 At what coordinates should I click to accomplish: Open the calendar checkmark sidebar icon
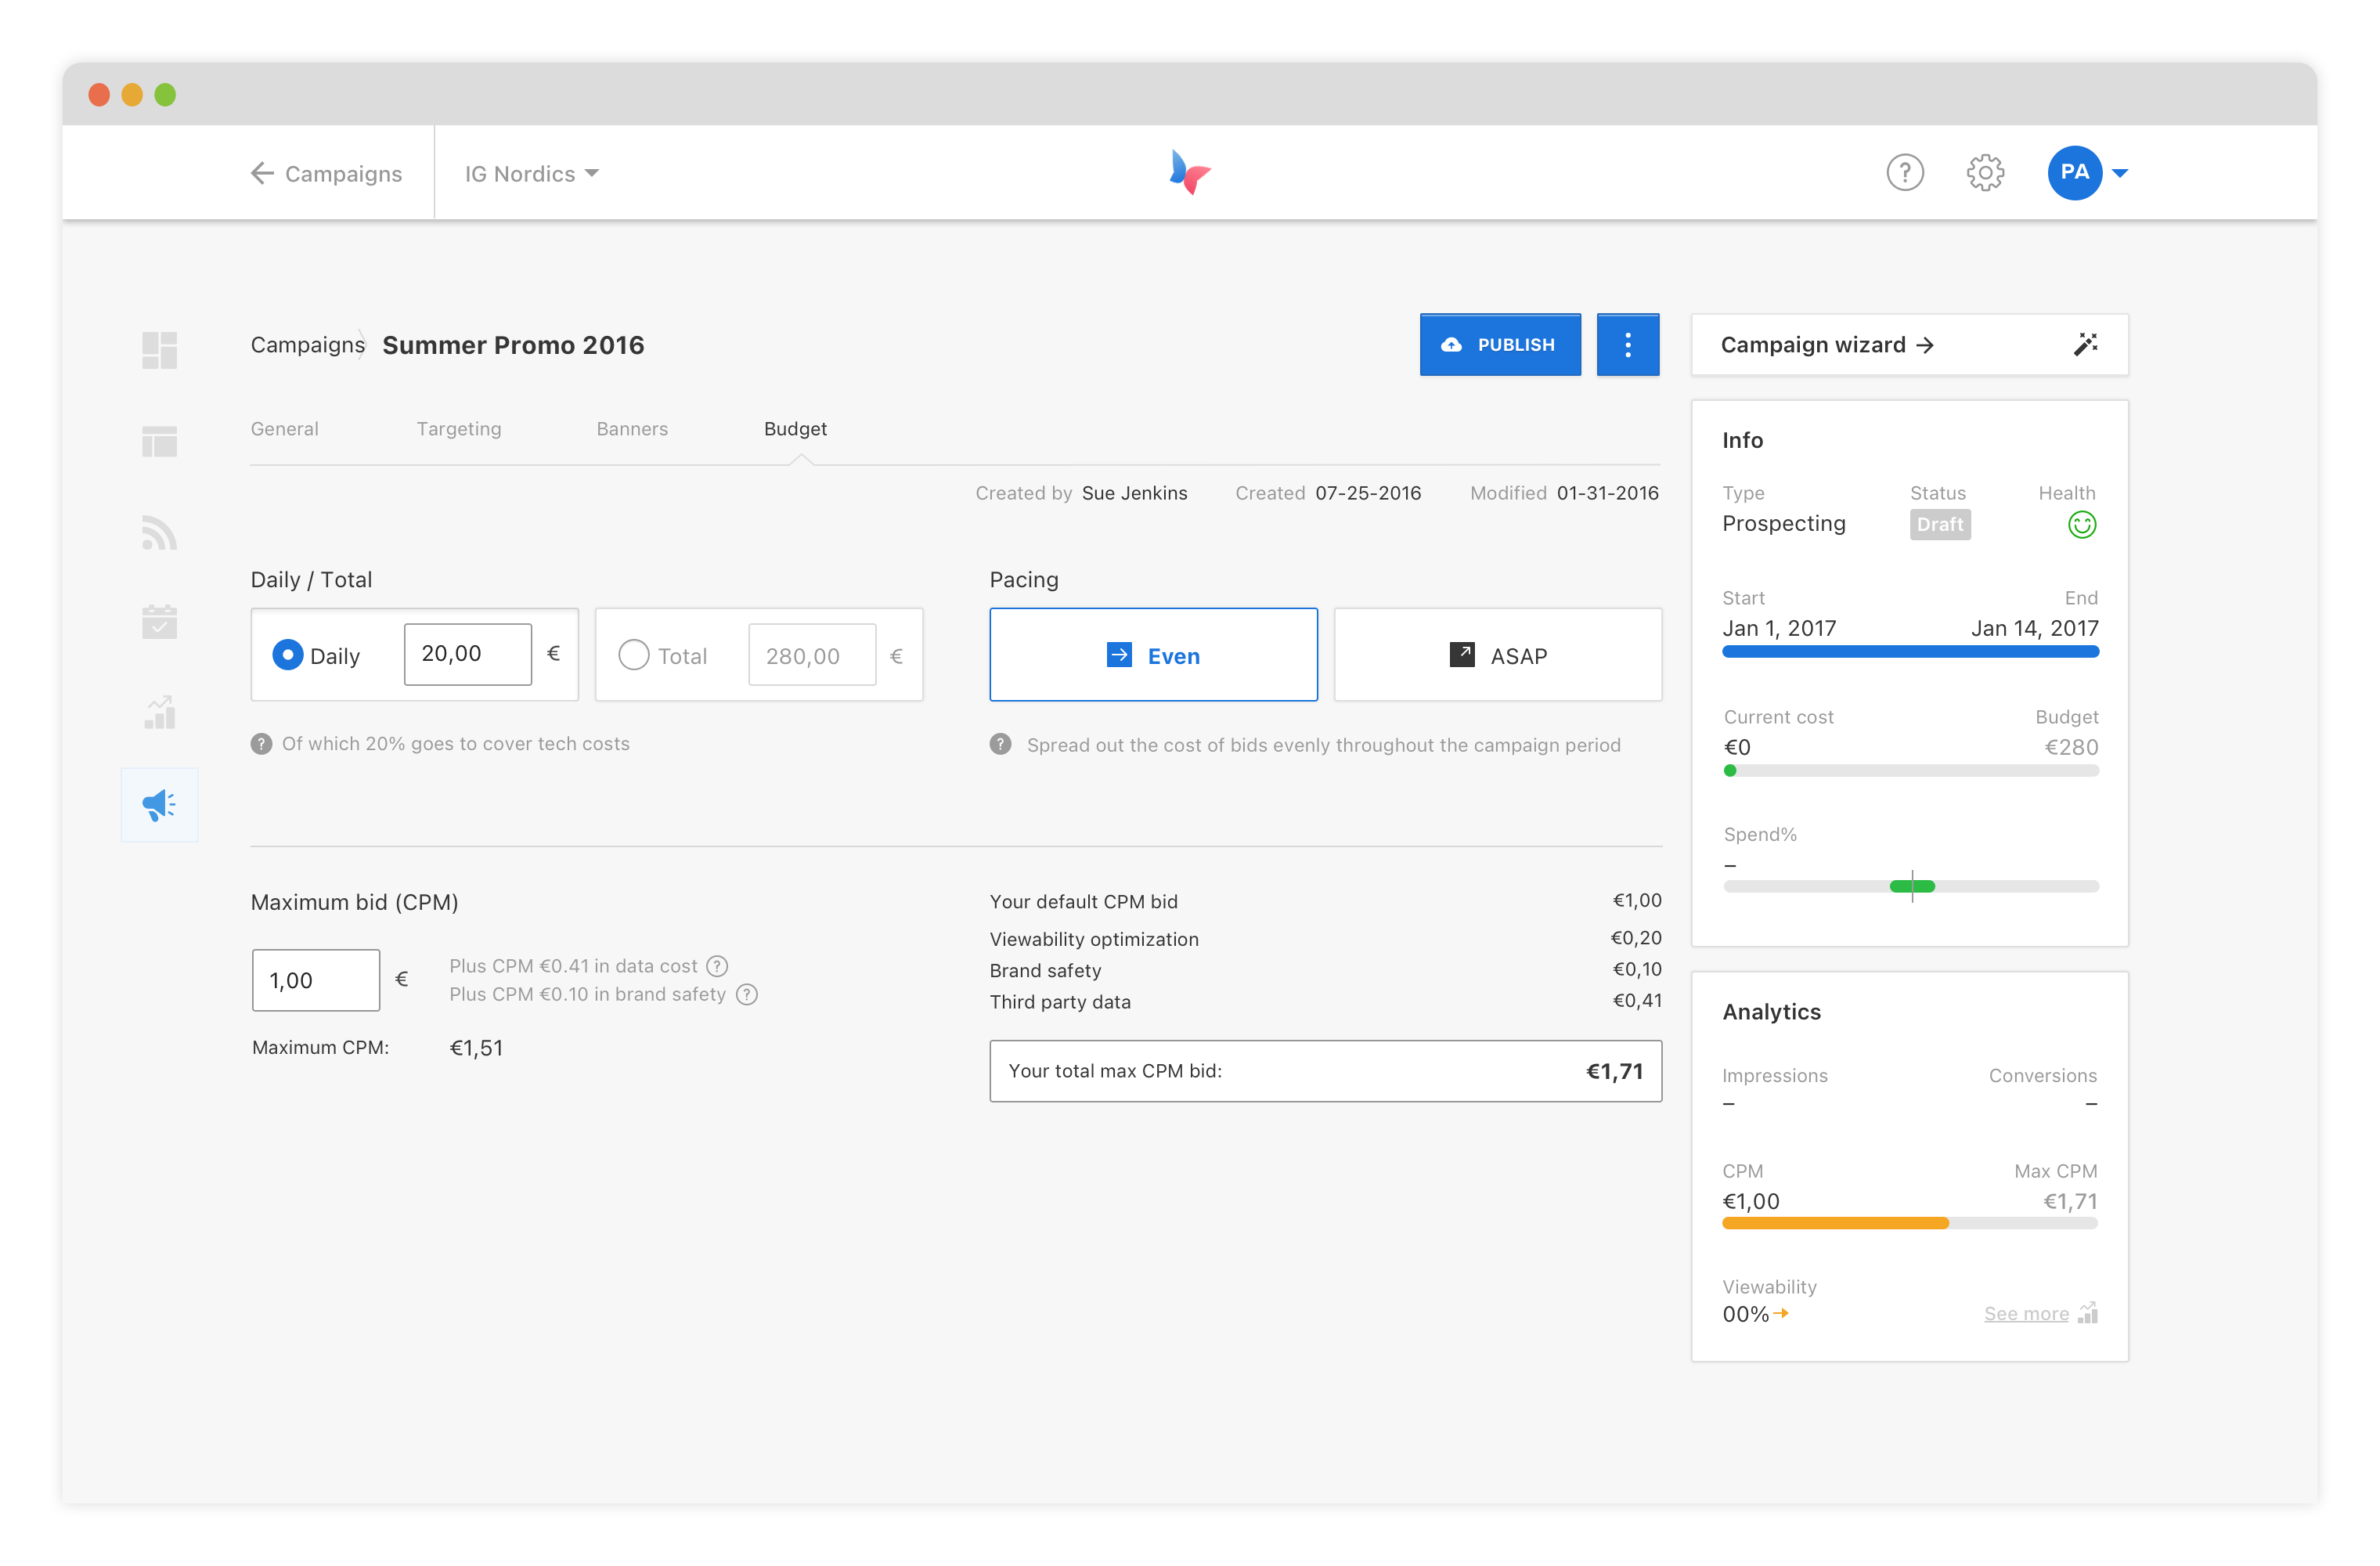(x=159, y=622)
